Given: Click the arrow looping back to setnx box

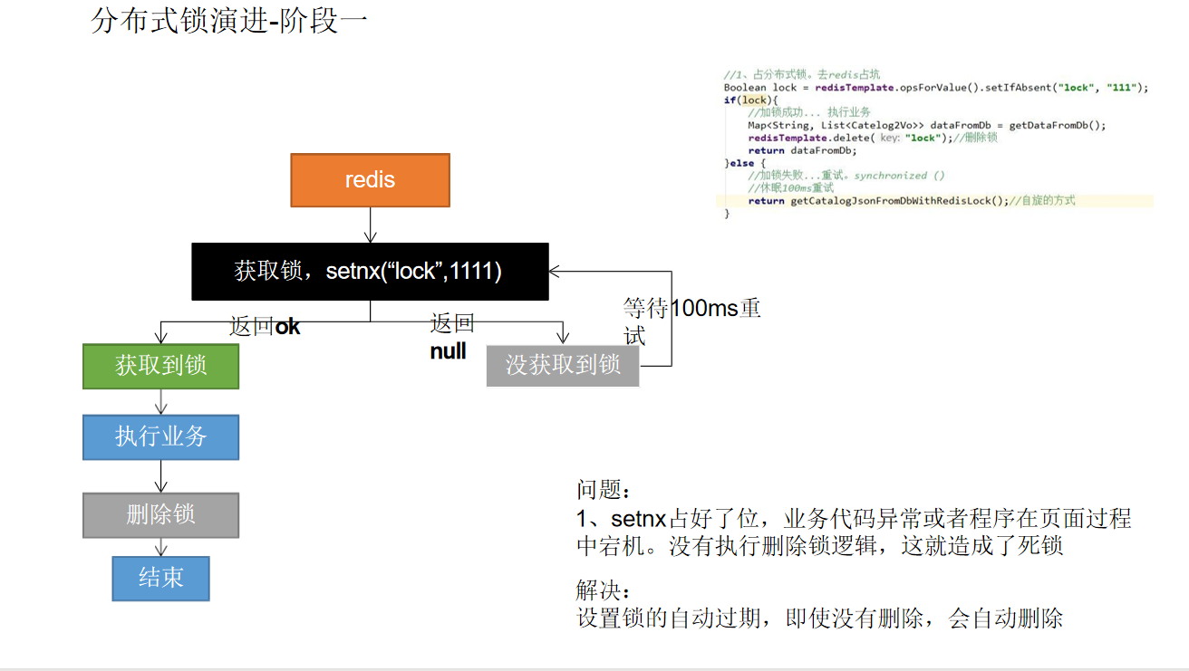Looking at the screenshot, I should coord(671,317).
